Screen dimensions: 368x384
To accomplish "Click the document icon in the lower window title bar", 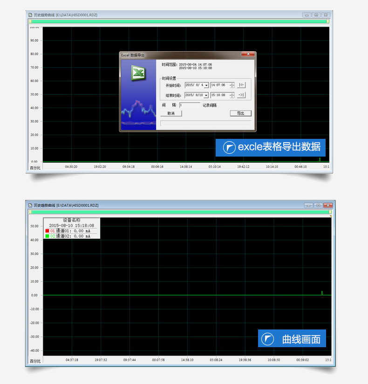I will [30, 205].
